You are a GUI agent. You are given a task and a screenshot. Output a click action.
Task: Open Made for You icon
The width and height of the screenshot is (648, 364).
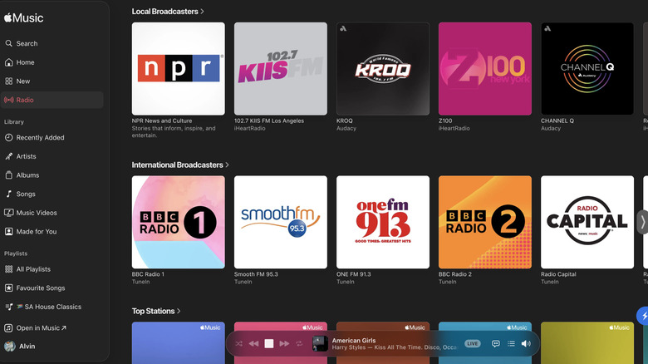coord(8,232)
